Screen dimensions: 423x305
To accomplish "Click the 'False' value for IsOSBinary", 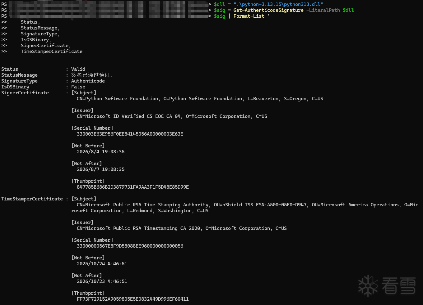I will click(78, 87).
